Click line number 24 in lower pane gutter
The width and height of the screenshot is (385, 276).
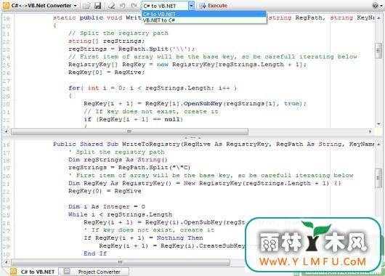coord(6,208)
